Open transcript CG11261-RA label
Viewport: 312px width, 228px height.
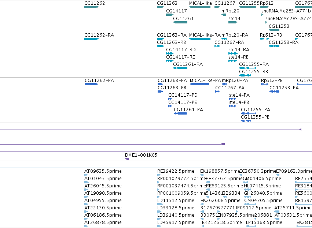click(188, 64)
